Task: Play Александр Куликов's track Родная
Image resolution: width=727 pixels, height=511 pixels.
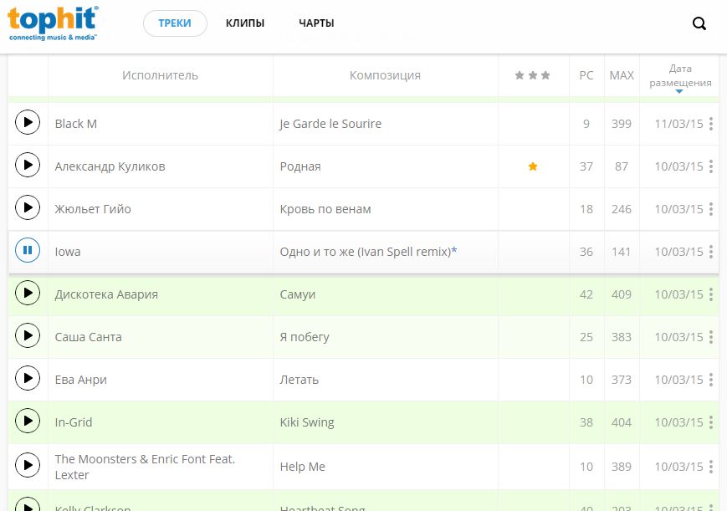Action: point(28,166)
